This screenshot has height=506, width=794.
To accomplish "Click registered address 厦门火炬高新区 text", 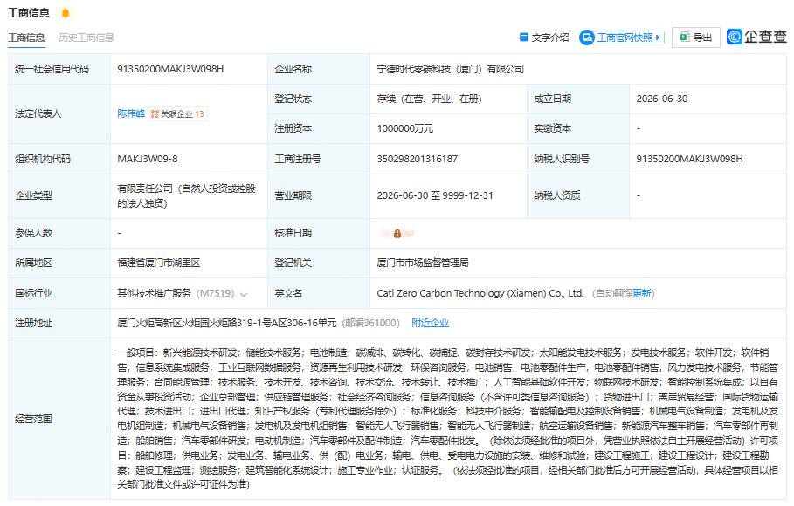I will click(x=227, y=323).
